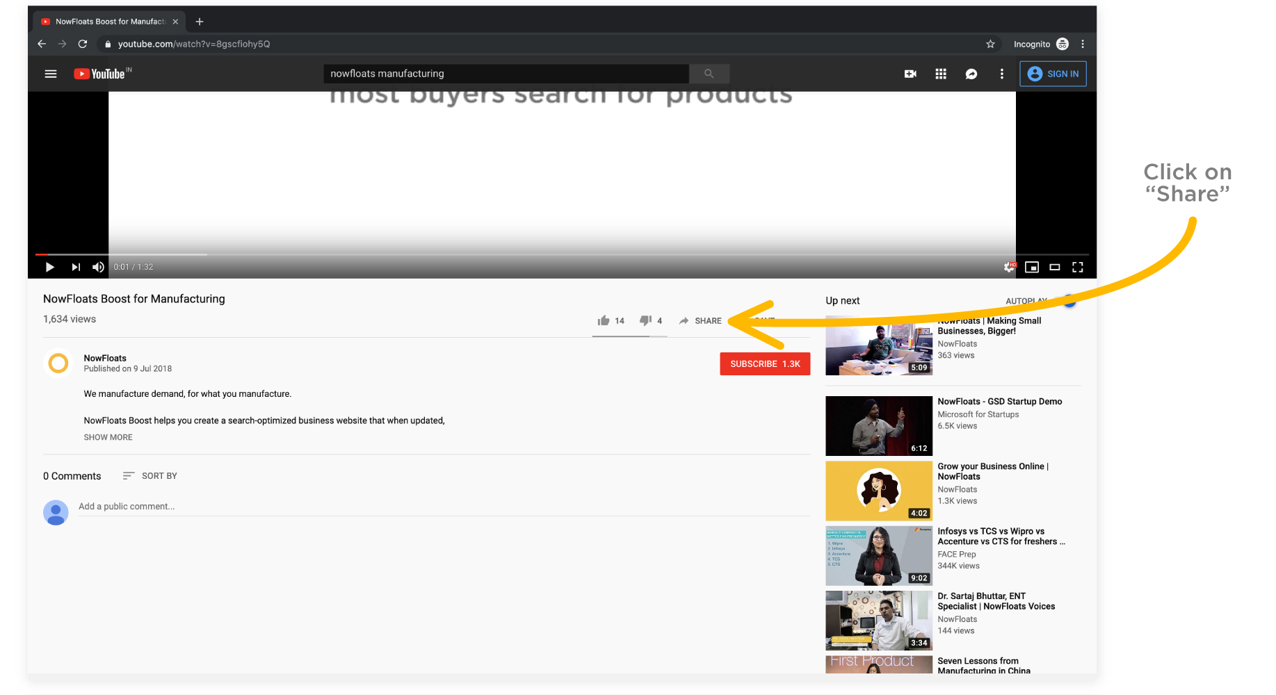1276x695 pixels.
Task: Mute the video volume
Action: [x=98, y=267]
